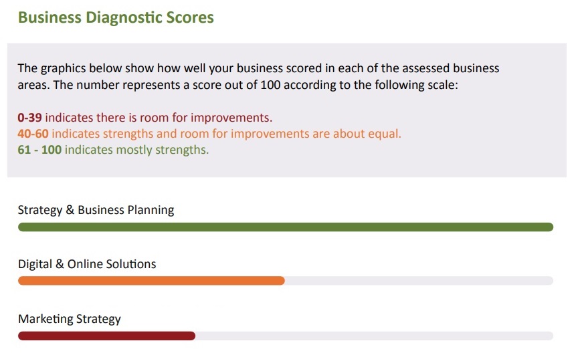Image resolution: width=578 pixels, height=353 pixels.
Task: Click 'indicates there is room for improvements' text
Action: click(x=159, y=118)
